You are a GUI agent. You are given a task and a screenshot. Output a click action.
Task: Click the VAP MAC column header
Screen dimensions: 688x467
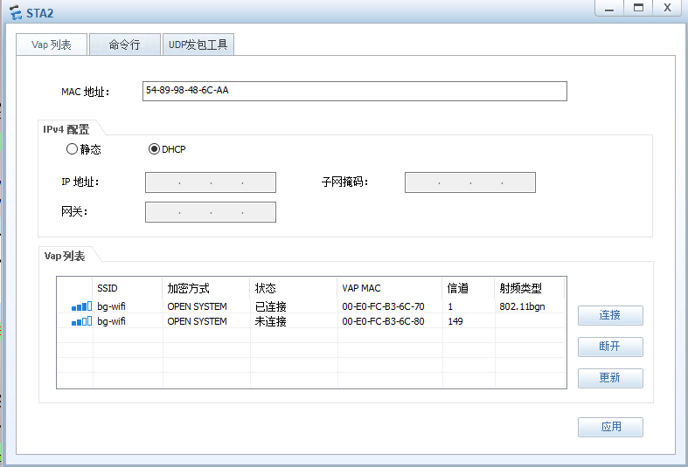[390, 288]
